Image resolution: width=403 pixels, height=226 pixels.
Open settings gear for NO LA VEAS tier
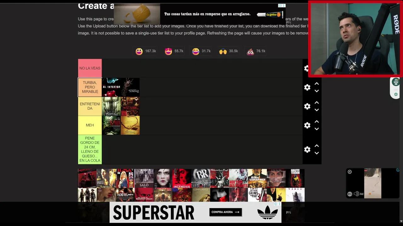click(306, 68)
